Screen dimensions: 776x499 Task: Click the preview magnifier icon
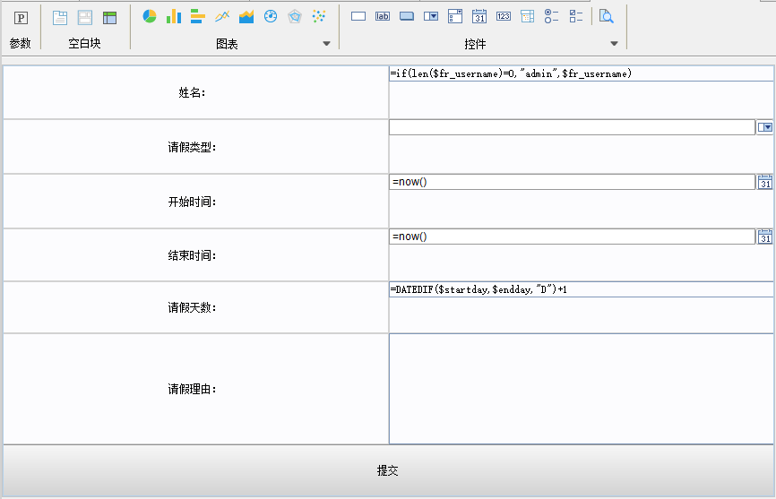click(607, 16)
